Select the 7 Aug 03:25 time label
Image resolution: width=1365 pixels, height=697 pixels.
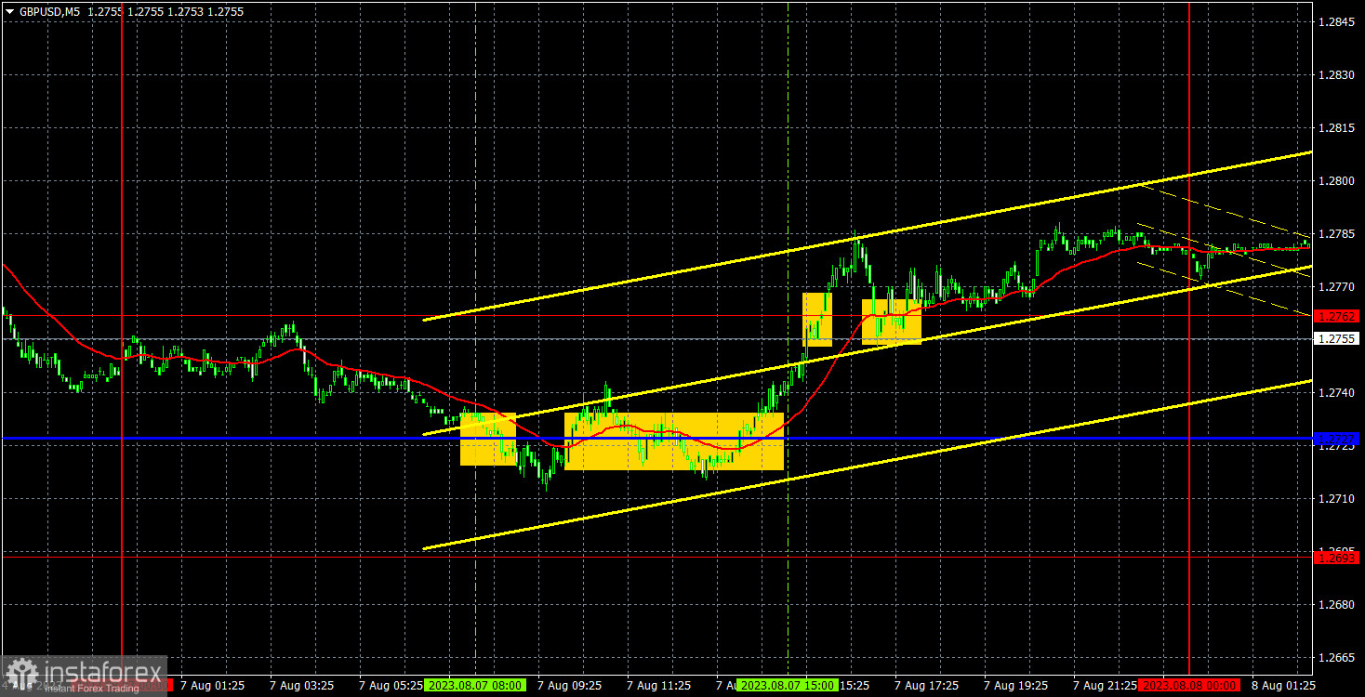(301, 685)
